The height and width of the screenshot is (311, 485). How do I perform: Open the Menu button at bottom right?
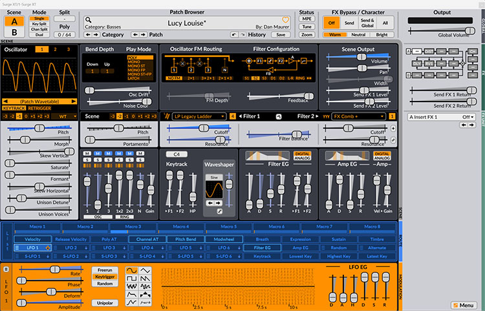pos(464,305)
